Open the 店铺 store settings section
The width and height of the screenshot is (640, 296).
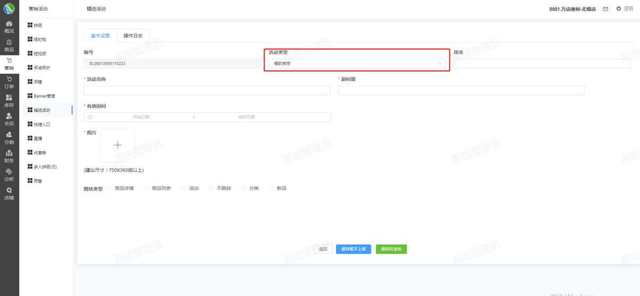9,194
